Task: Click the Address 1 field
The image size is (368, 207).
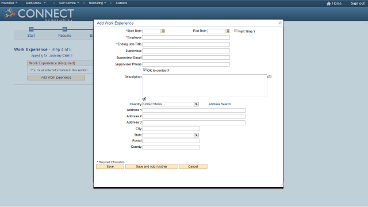Action: [194, 110]
